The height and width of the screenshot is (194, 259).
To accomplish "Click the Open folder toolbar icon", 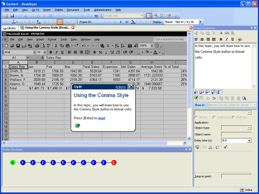I will 6,16.
